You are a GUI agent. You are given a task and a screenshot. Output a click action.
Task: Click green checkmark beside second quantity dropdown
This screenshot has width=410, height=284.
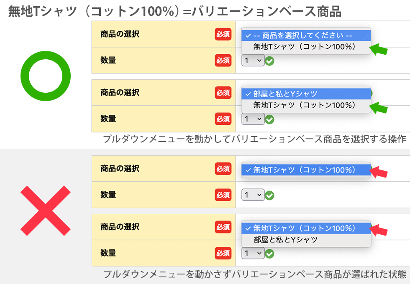(x=269, y=119)
